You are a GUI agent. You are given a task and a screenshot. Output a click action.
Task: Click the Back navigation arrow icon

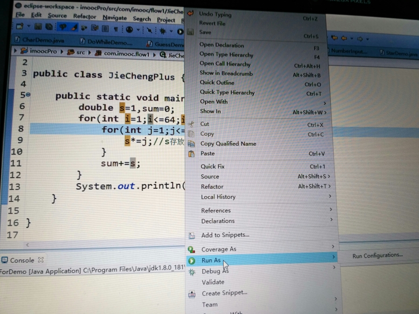[x=344, y=39]
